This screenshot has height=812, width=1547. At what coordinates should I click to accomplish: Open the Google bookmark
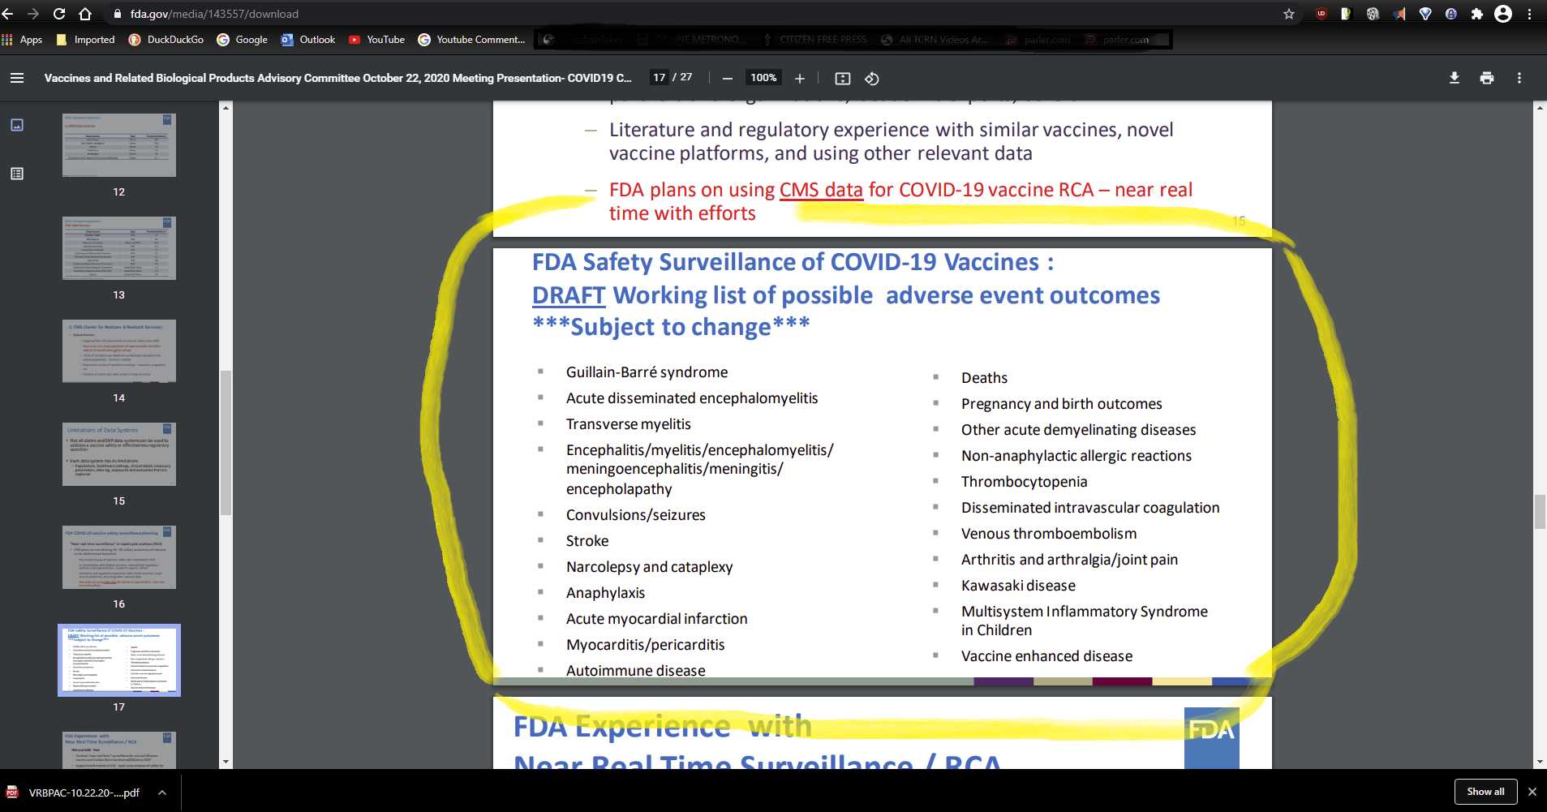243,40
